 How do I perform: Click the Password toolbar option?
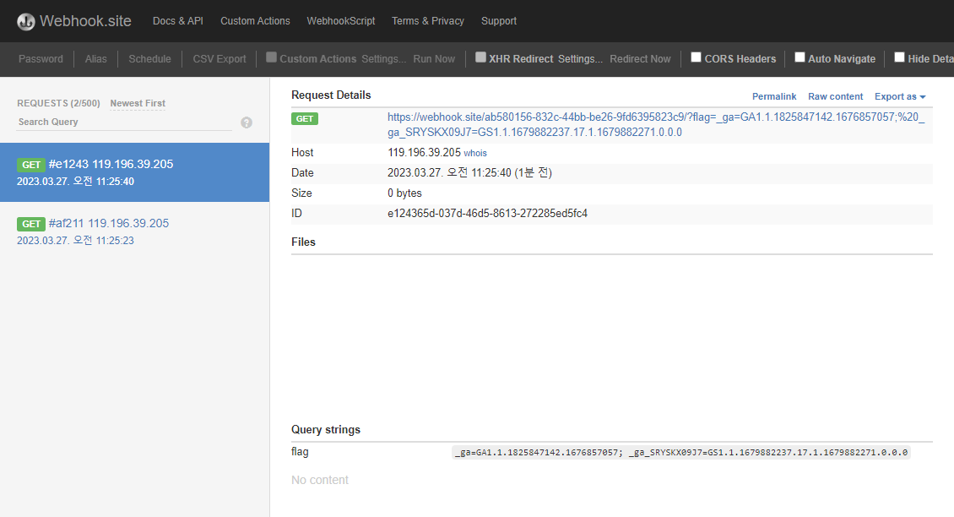coord(41,59)
